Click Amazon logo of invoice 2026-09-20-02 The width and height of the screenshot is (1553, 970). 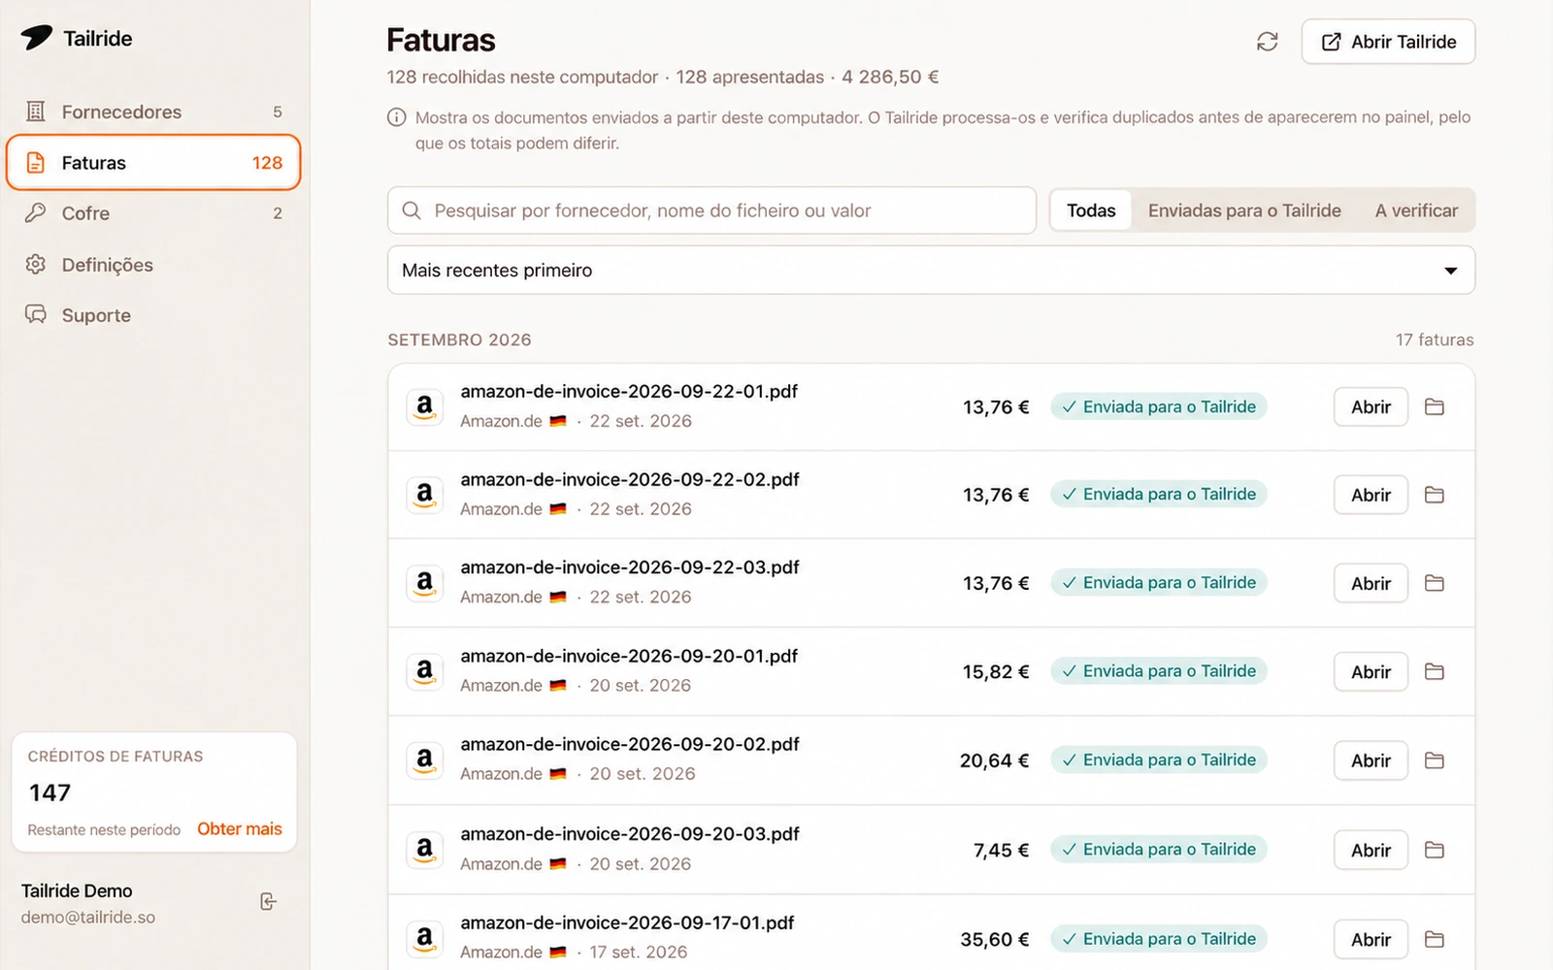pos(424,760)
